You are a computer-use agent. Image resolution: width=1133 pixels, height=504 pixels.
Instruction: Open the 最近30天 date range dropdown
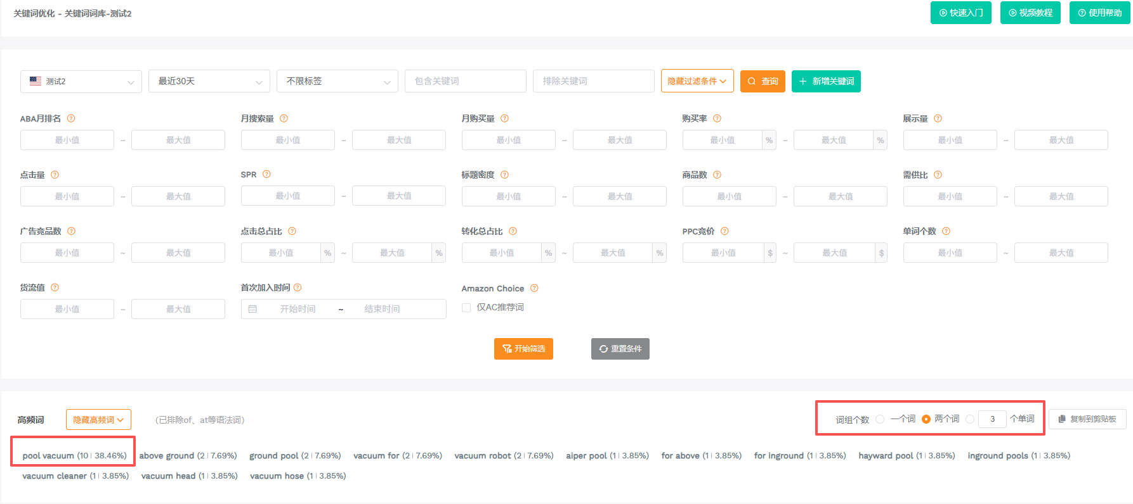pyautogui.click(x=209, y=81)
